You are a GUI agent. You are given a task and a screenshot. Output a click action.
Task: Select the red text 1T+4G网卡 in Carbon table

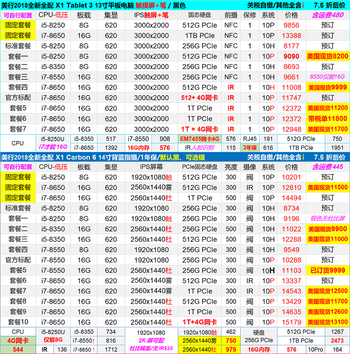click(199, 322)
